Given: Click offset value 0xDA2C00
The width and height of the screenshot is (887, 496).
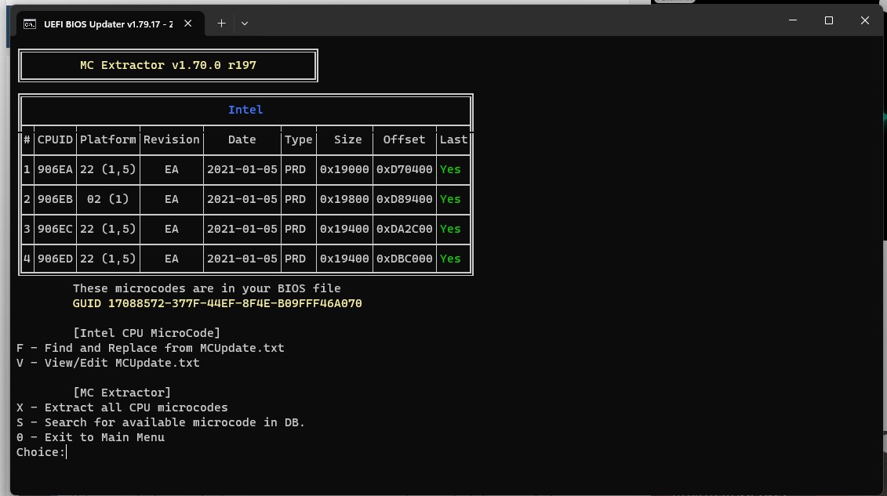Looking at the screenshot, I should 404,229.
